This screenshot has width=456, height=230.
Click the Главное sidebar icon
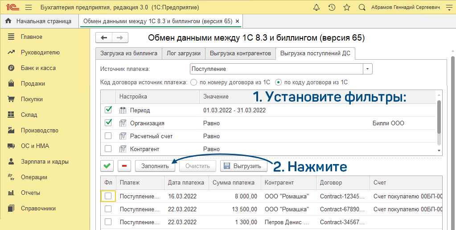11,37
